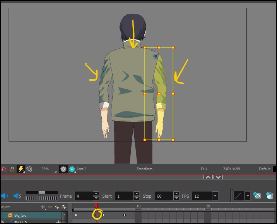The width and height of the screenshot is (277, 224).
Task: Click the playback range slider above the jog wheel
Action: [x=42, y=193]
